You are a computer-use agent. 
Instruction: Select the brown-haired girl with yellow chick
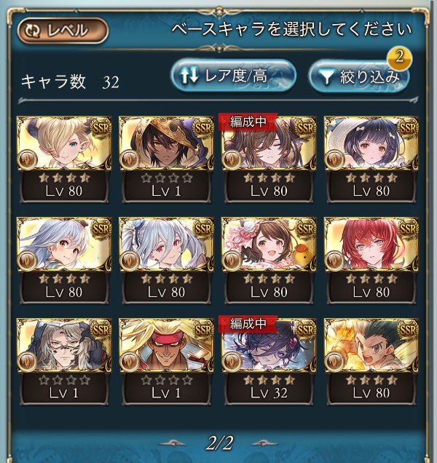[269, 261]
